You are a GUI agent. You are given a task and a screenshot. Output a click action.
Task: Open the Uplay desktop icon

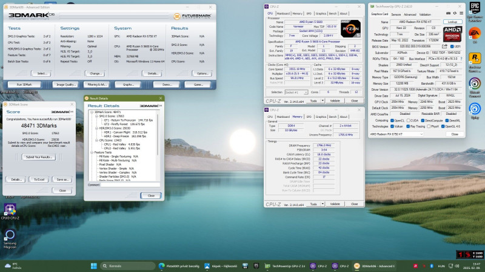pos(475,111)
